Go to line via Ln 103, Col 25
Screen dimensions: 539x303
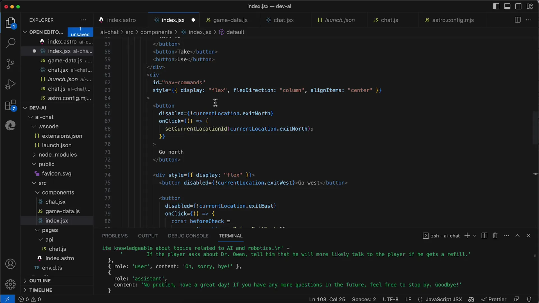tap(327, 299)
